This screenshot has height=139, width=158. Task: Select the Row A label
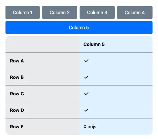pos(17,61)
